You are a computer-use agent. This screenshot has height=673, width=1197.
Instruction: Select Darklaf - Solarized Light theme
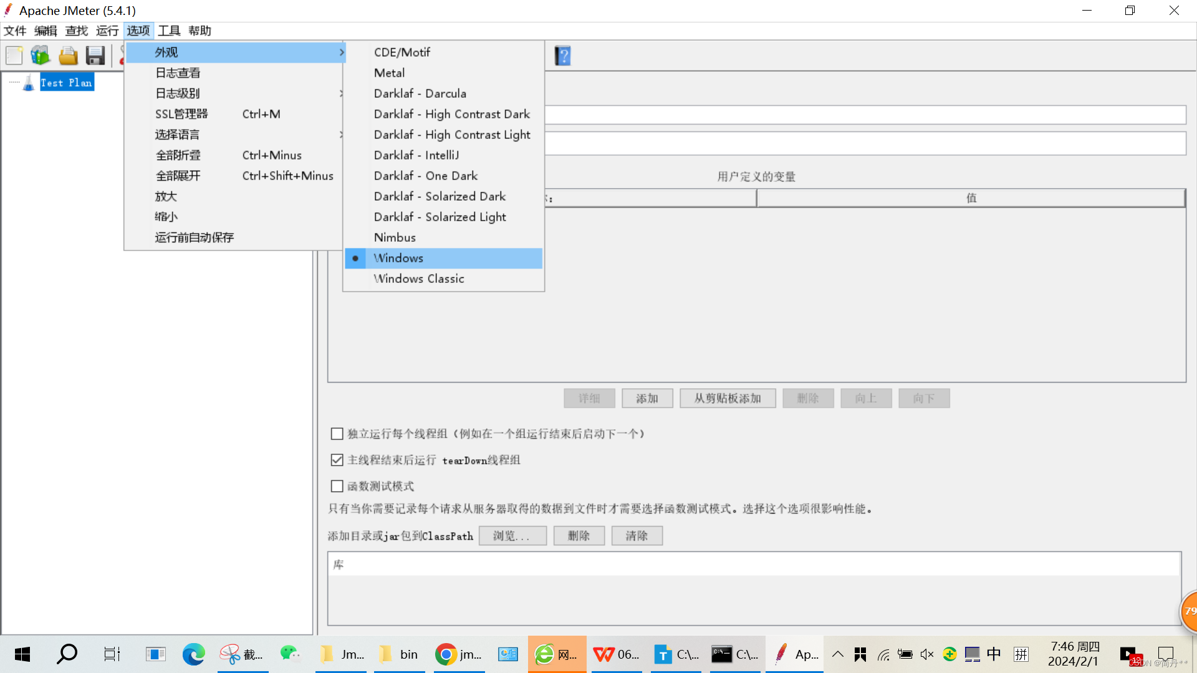point(443,217)
